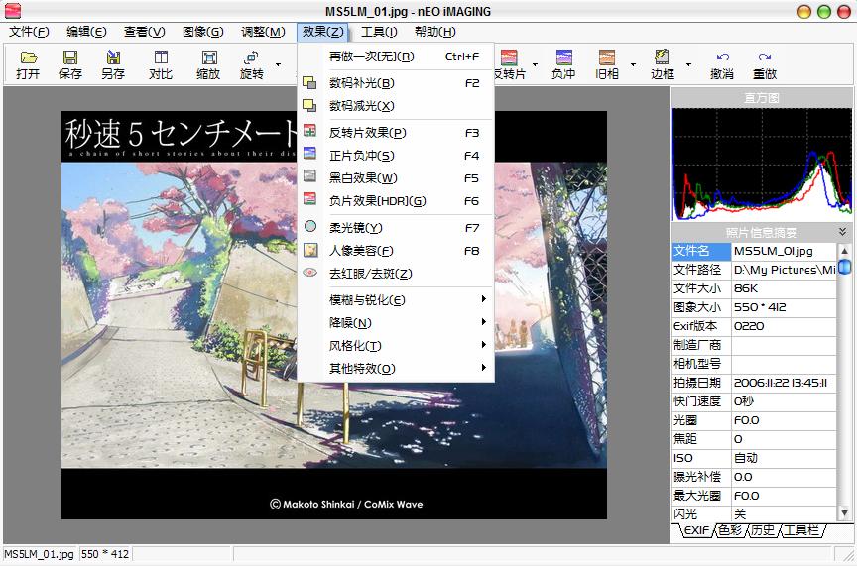Open the 查看(V) menu

click(144, 32)
